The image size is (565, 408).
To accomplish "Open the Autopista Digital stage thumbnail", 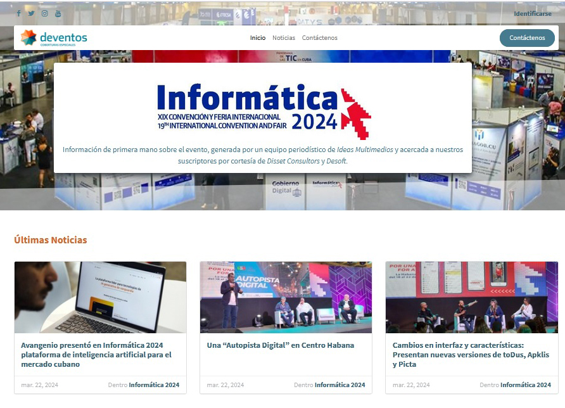I will pyautogui.click(x=286, y=297).
